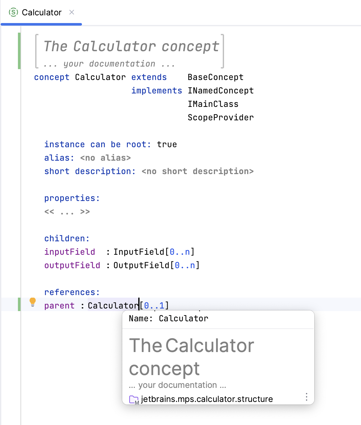Click the empty short description field
361x425 pixels.
197,171
